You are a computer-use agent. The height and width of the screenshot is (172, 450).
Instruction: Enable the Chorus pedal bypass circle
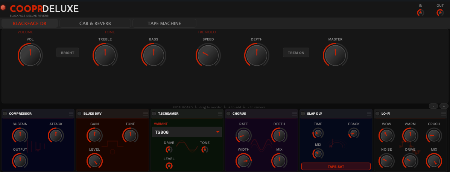pos(228,114)
